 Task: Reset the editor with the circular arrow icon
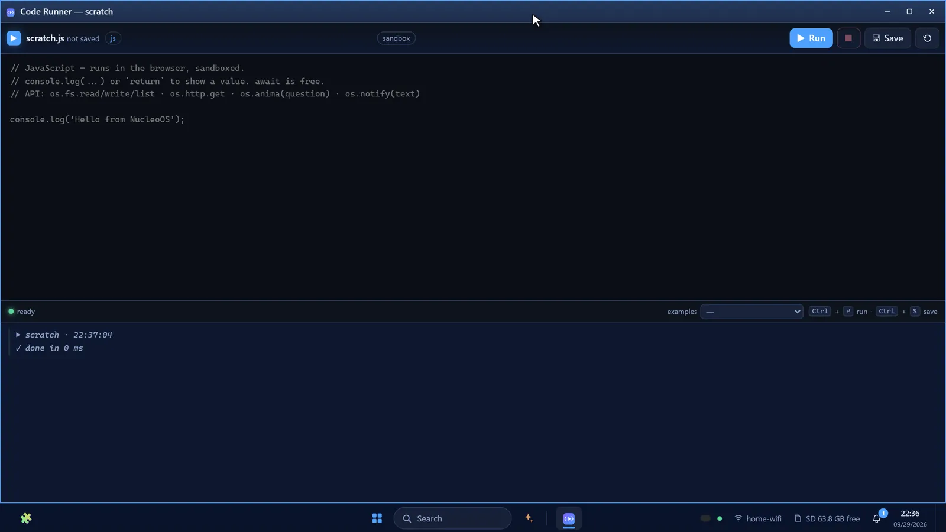pyautogui.click(x=927, y=38)
